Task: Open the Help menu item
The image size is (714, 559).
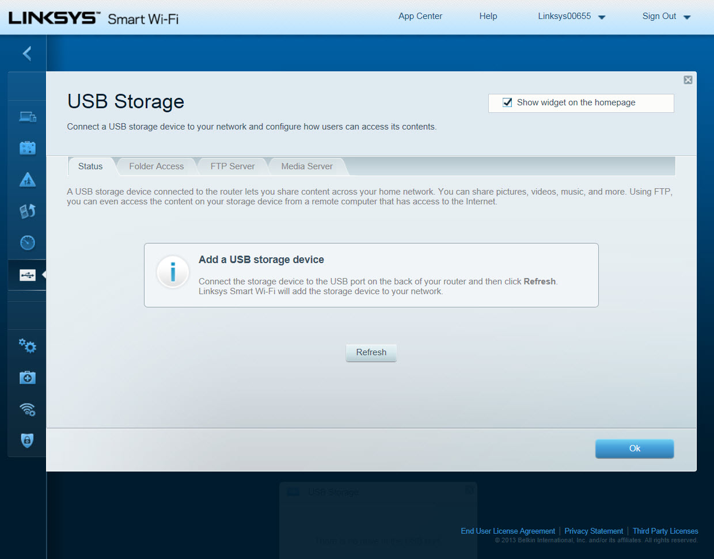Action: pos(488,16)
